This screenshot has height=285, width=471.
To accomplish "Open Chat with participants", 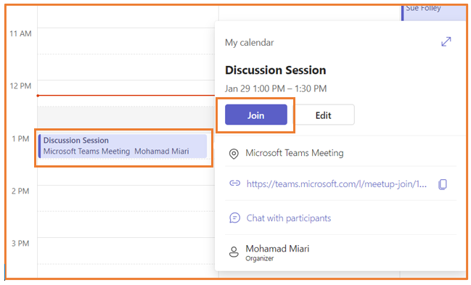I will click(289, 218).
